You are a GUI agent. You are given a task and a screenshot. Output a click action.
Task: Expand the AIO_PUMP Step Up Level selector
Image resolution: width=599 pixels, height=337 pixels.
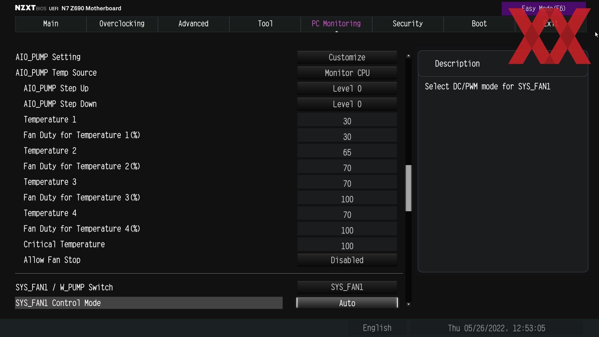[x=347, y=88]
